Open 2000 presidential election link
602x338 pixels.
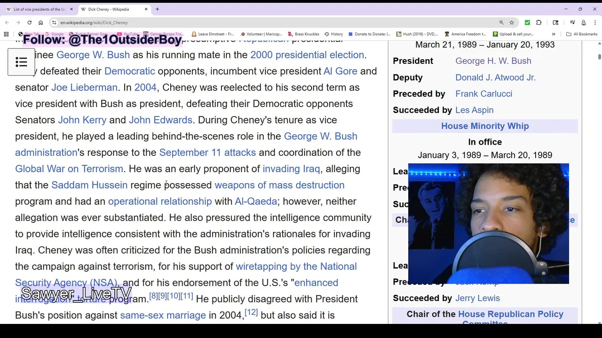click(307, 55)
